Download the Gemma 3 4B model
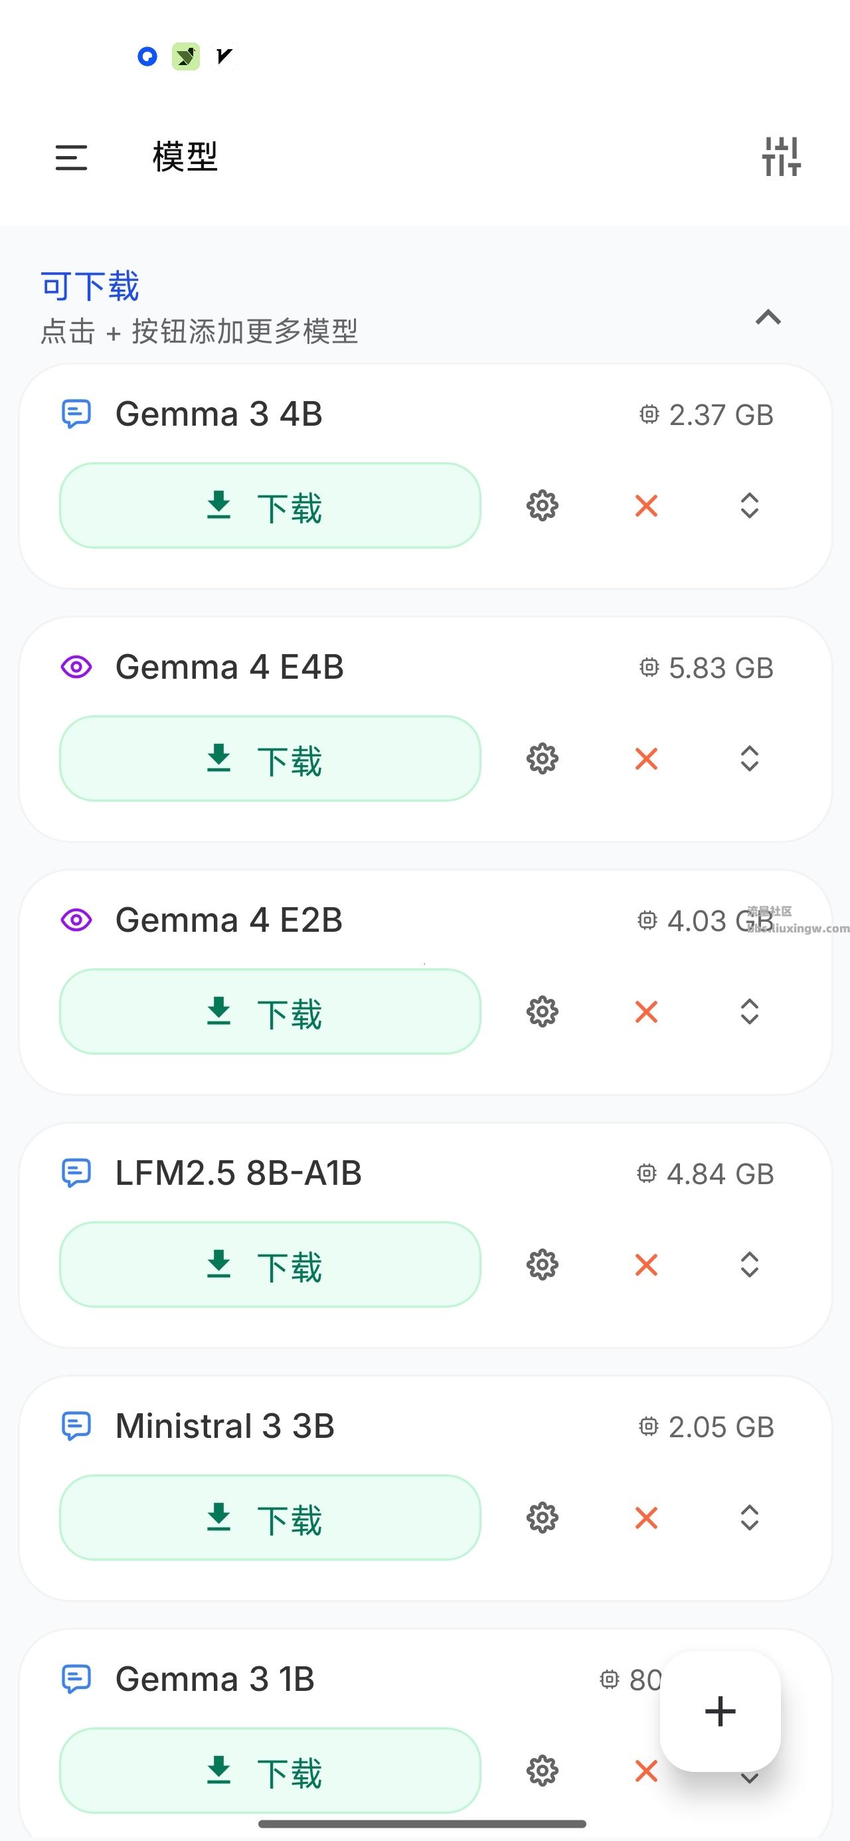 coord(270,506)
